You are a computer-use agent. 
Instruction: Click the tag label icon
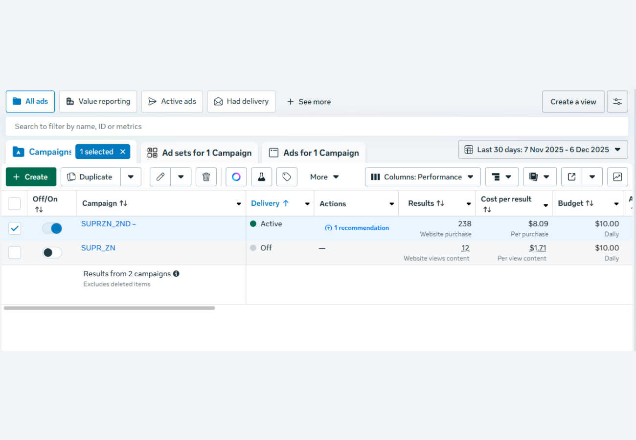(x=287, y=177)
